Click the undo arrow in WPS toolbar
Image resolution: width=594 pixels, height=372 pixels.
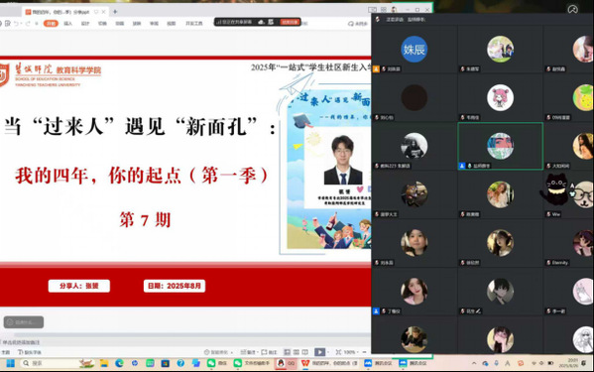(16, 24)
